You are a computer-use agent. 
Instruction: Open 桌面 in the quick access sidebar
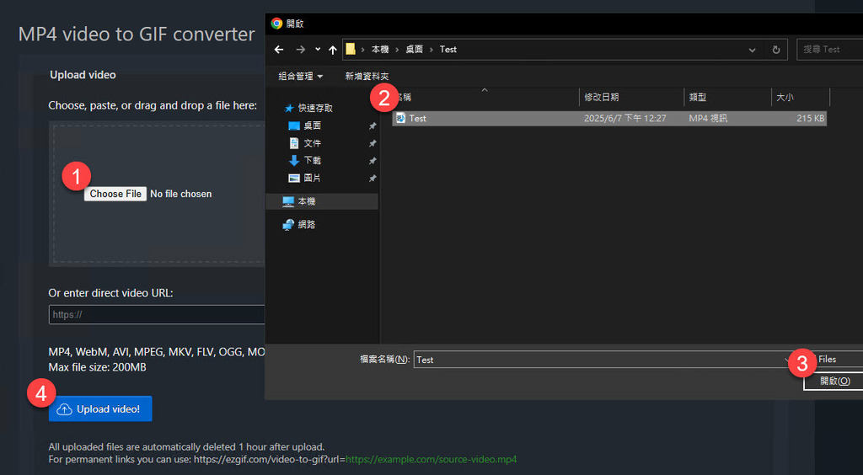click(312, 125)
